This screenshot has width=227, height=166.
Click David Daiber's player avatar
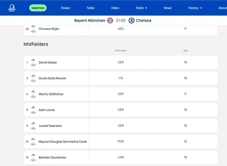tap(33, 62)
